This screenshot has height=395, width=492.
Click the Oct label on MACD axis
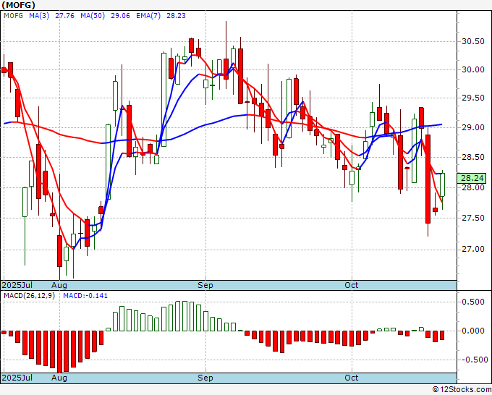click(x=352, y=378)
